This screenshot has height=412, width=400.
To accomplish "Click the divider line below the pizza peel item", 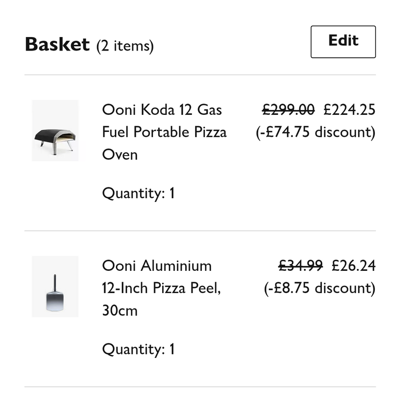I will tap(200, 387).
